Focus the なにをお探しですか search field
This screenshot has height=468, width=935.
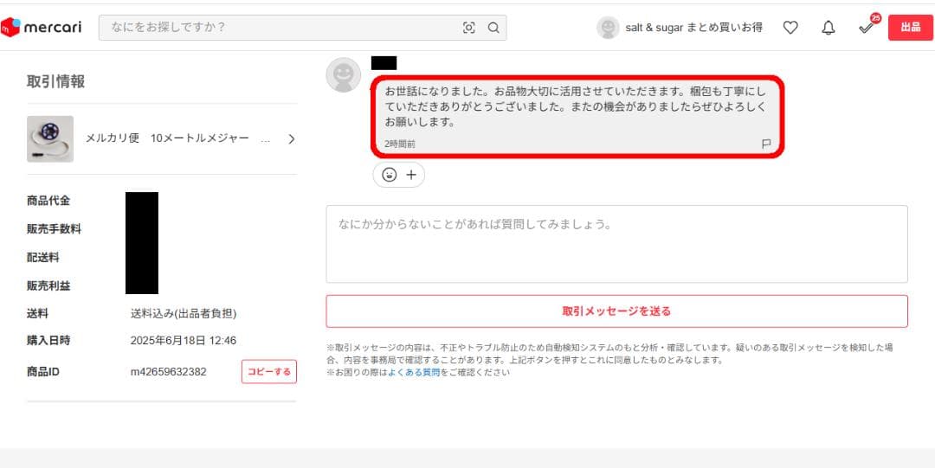click(277, 28)
